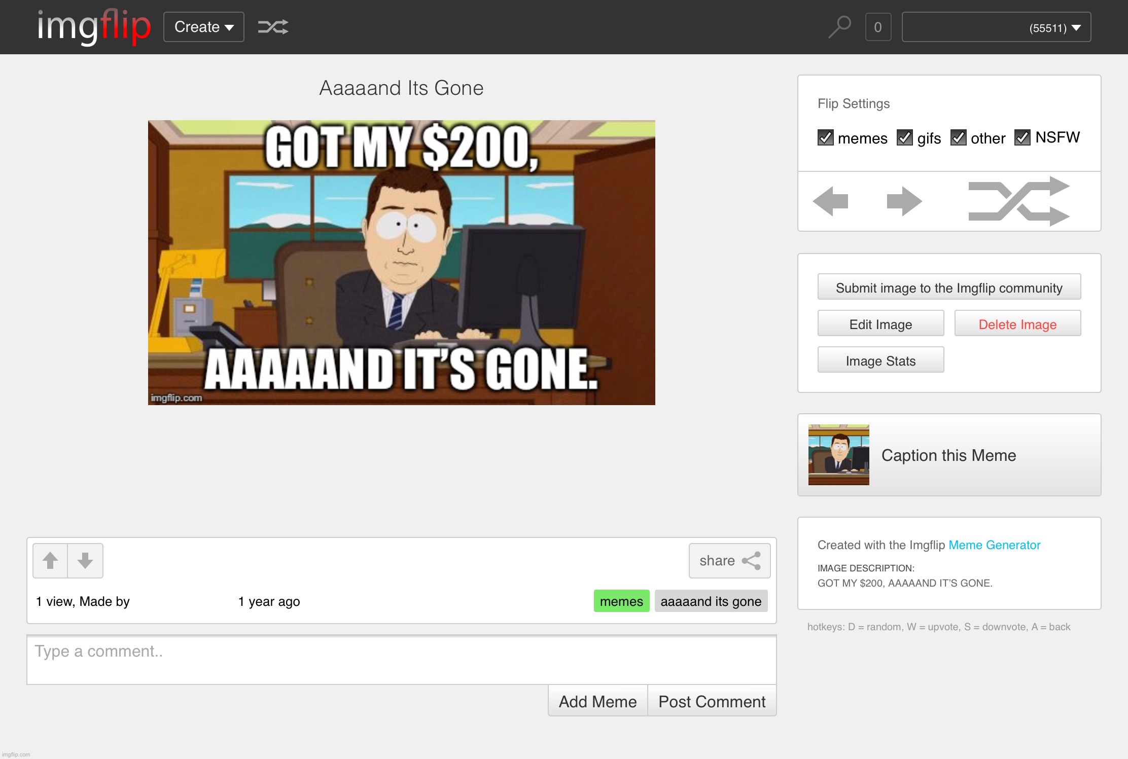
Task: Click the 'GOT MY $200, AAAAAND IT'S GONE.' description text
Action: click(x=905, y=583)
